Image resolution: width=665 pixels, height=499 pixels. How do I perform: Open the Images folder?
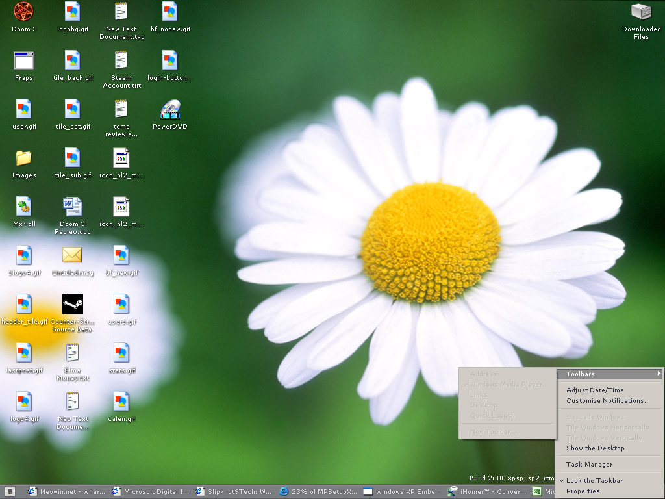point(23,159)
